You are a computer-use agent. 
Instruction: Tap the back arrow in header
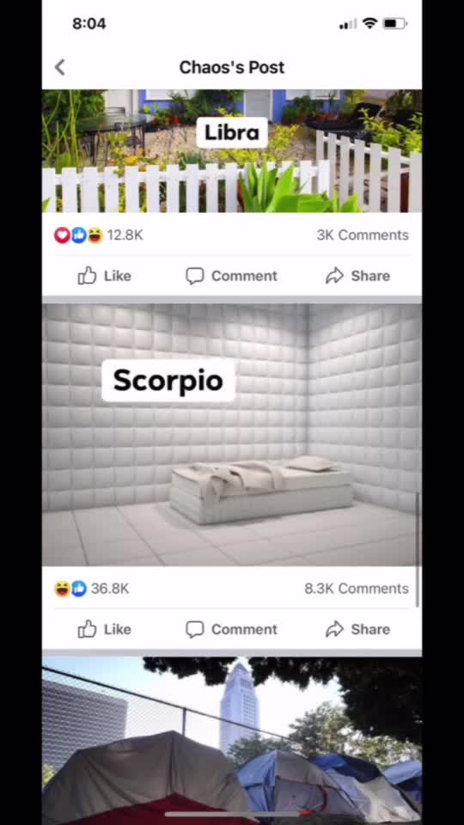(60, 67)
